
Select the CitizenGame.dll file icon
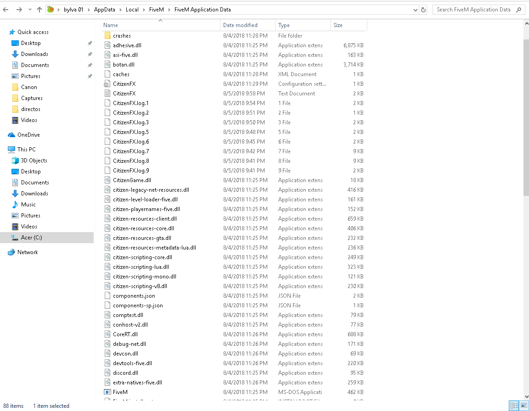tap(107, 180)
